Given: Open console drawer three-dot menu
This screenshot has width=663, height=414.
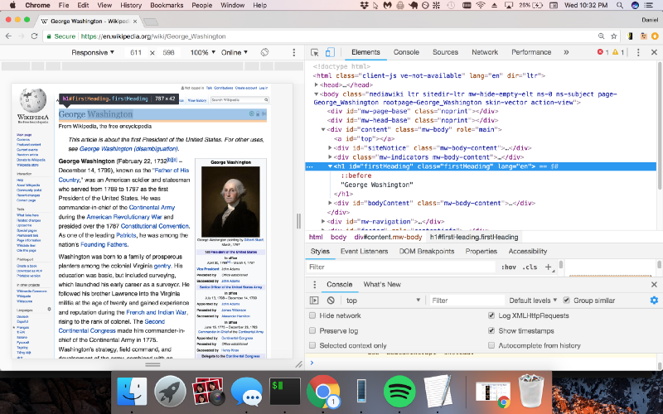Looking at the screenshot, I should pos(314,284).
